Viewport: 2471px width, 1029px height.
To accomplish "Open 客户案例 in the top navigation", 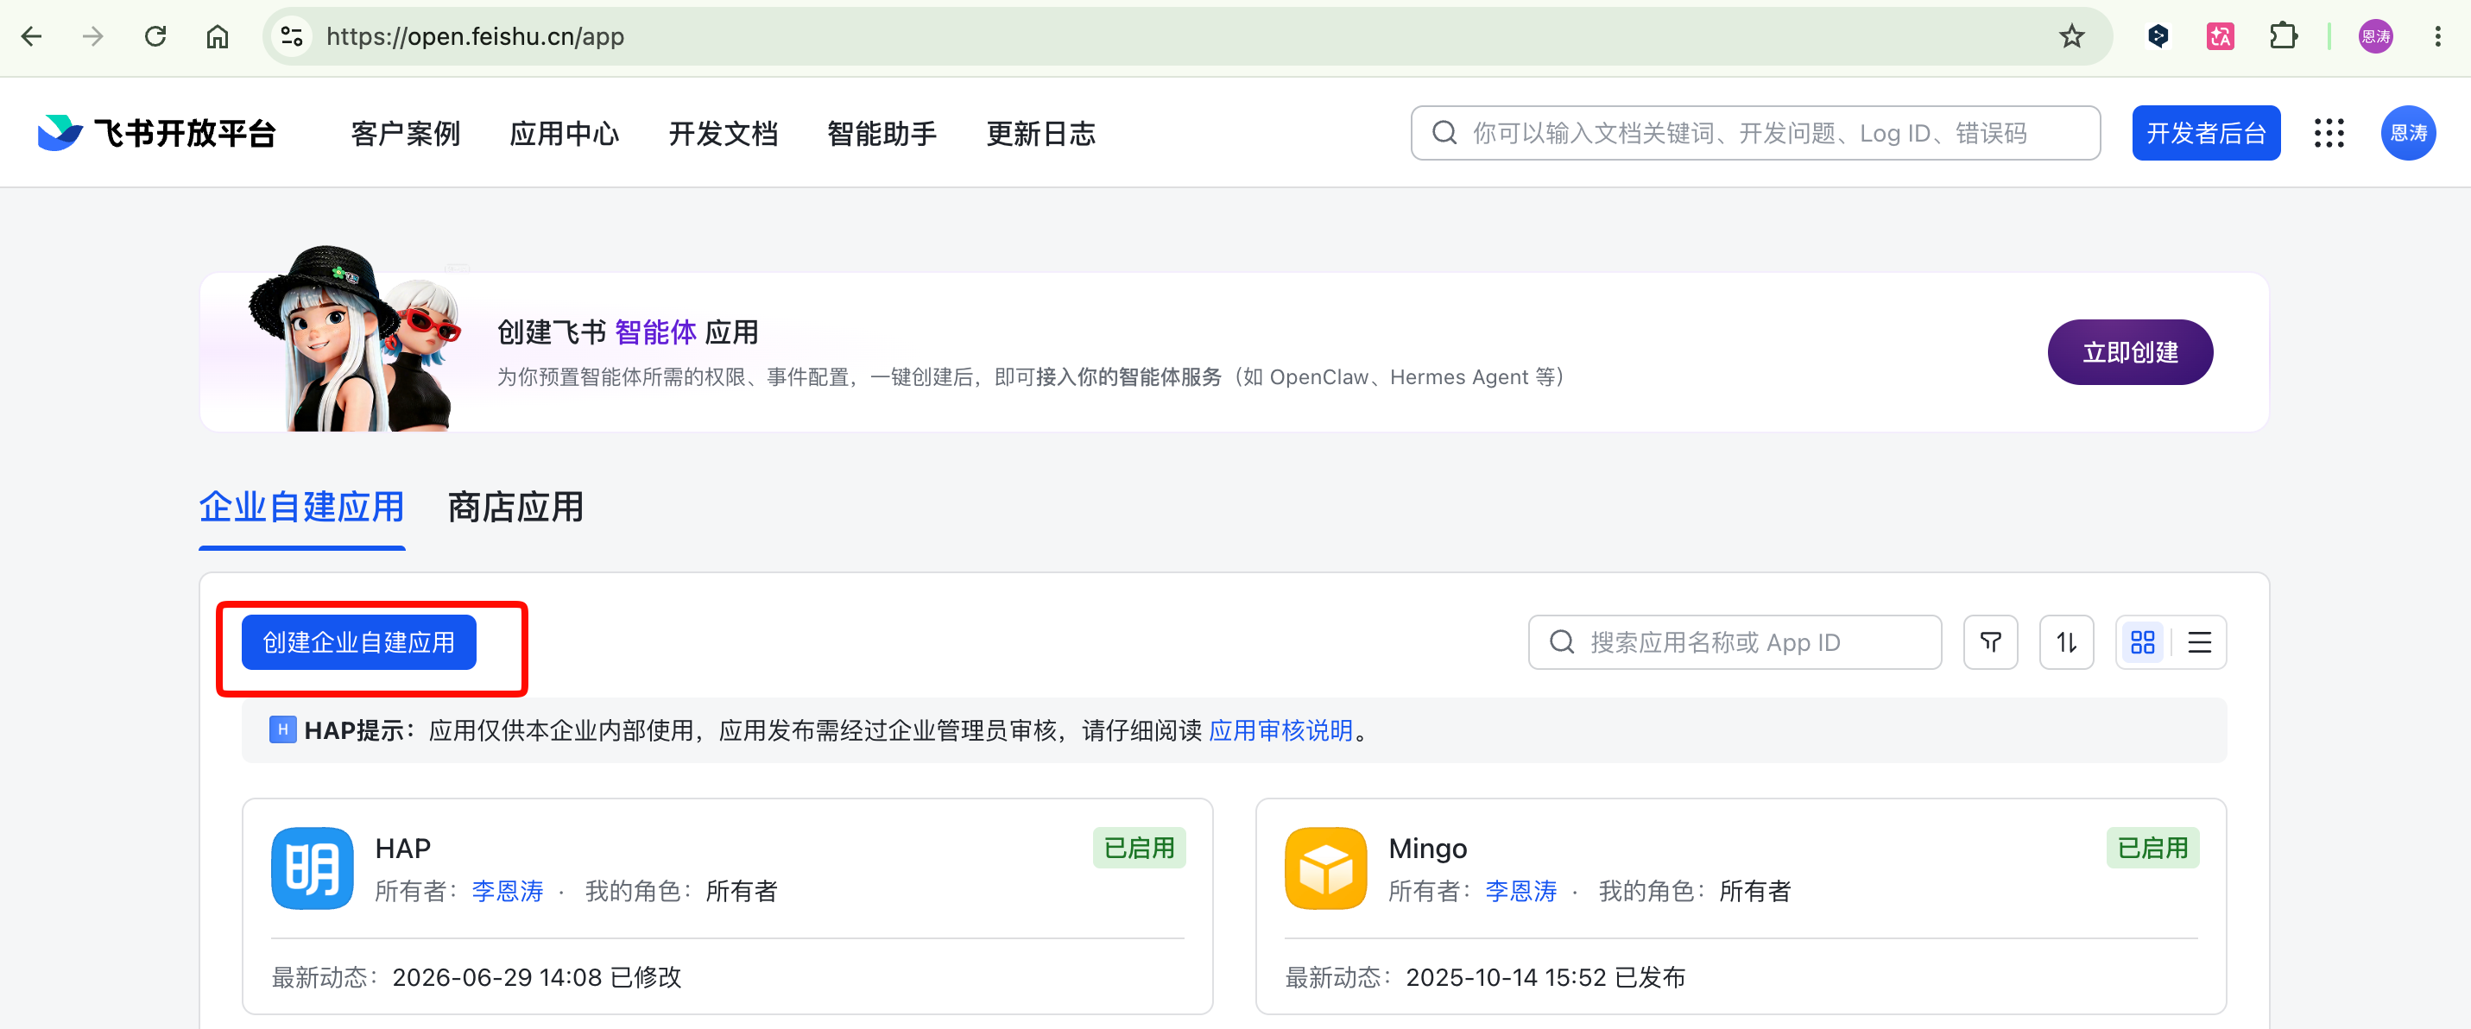I will coord(406,133).
